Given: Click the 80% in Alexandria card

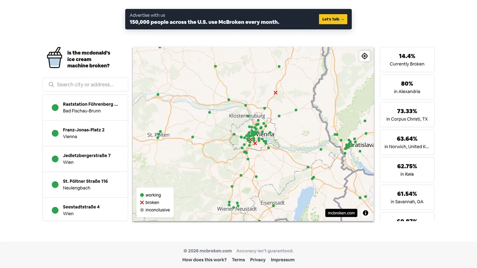Looking at the screenshot, I should 407,87.
